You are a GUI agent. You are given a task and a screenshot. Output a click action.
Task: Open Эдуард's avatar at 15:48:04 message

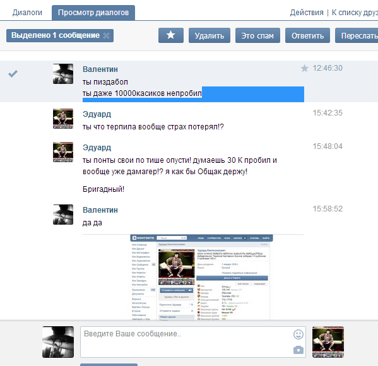click(63, 152)
